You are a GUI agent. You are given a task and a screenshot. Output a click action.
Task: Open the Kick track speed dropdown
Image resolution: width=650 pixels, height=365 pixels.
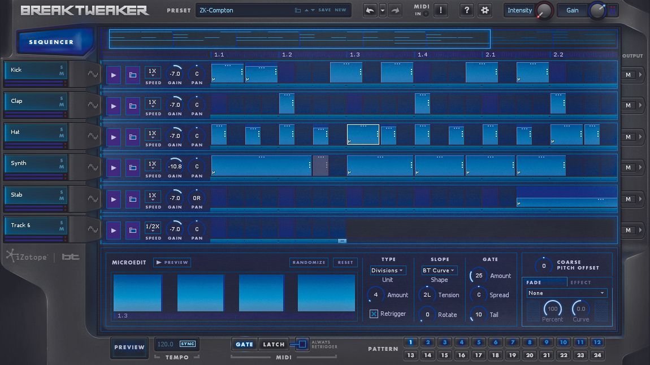tap(153, 72)
